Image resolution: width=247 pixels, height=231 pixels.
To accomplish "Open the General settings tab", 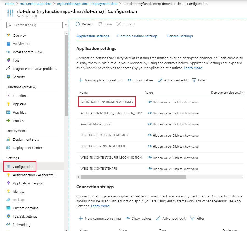I will coord(180,36).
